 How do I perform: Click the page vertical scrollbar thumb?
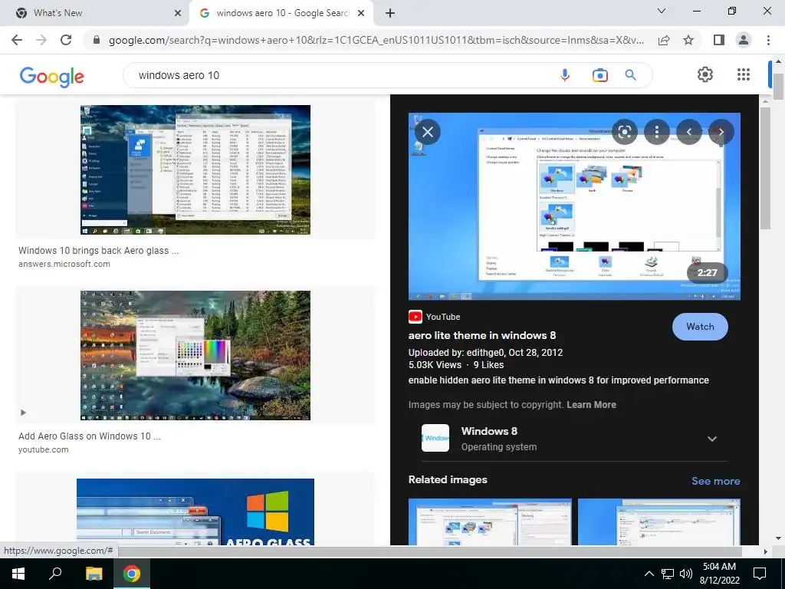click(x=778, y=86)
